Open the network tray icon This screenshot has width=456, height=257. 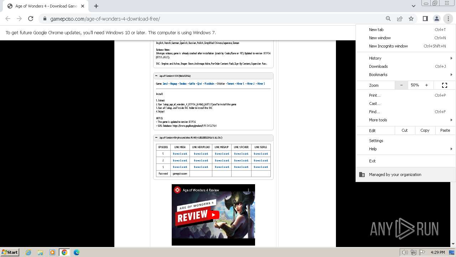pyautogui.click(x=414, y=252)
